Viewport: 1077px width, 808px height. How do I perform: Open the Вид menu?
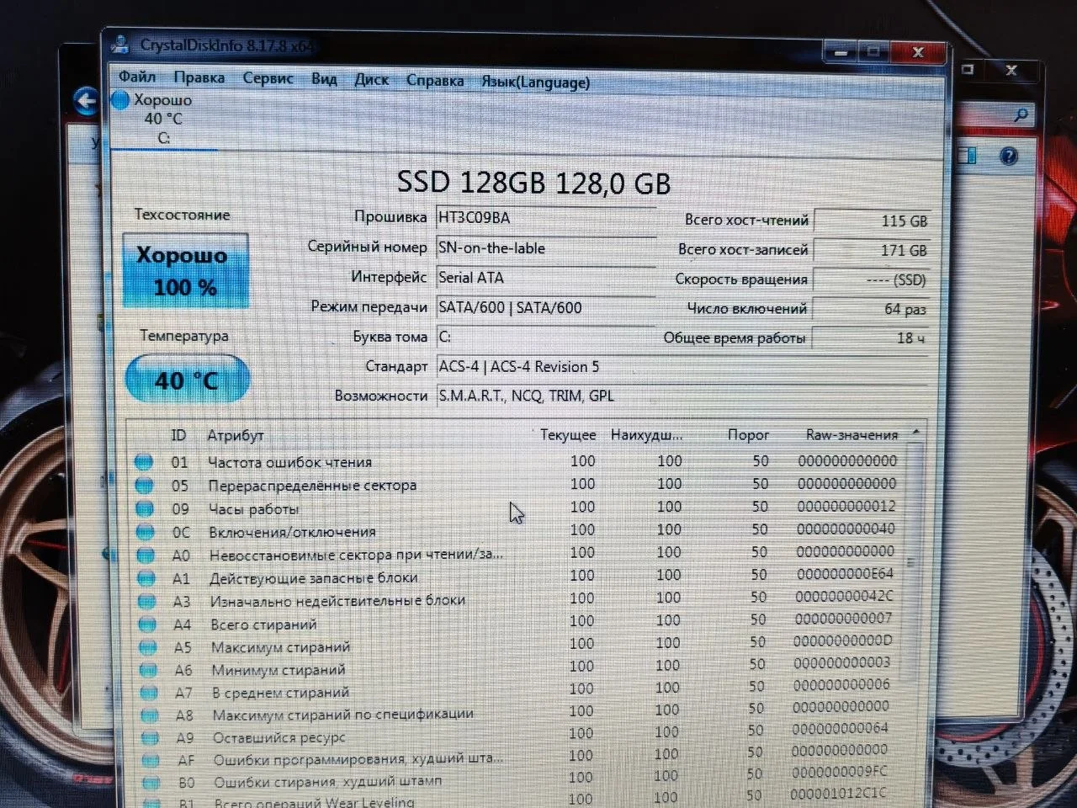[x=324, y=79]
